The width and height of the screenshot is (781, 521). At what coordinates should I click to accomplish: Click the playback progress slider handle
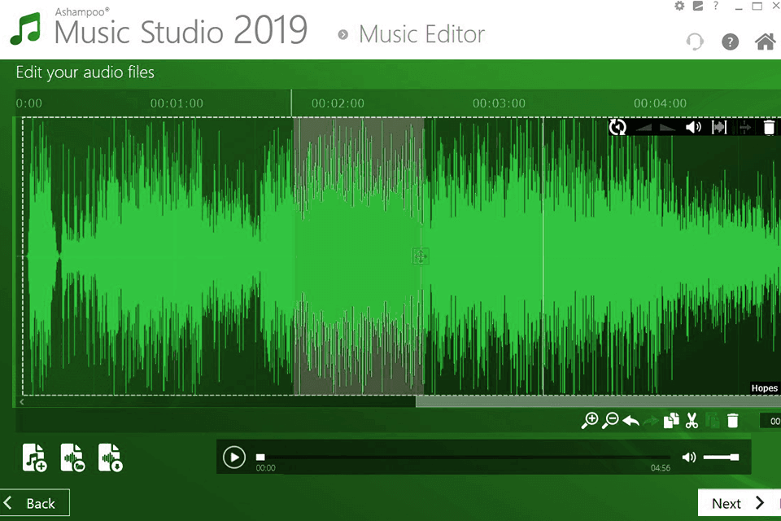pos(260,458)
